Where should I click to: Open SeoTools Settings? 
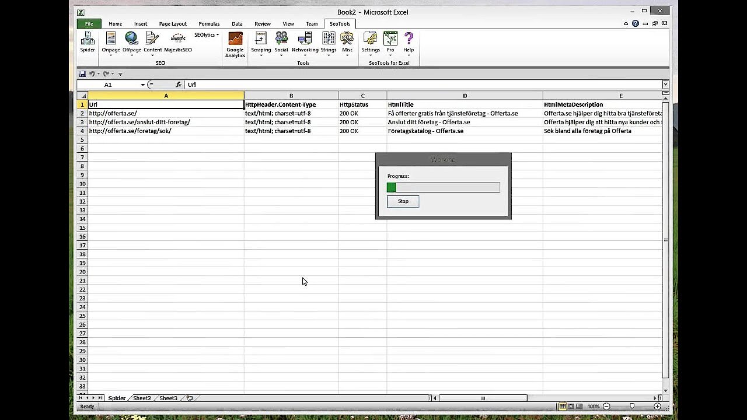pos(371,42)
